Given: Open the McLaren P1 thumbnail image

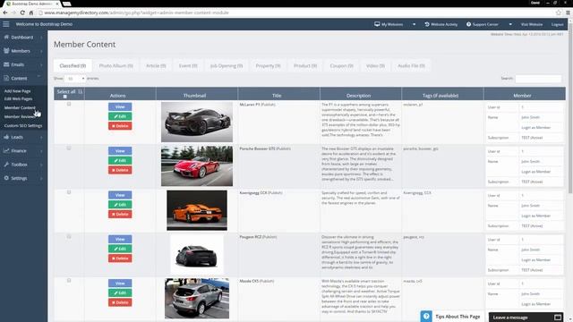Looking at the screenshot, I should [x=197, y=122].
